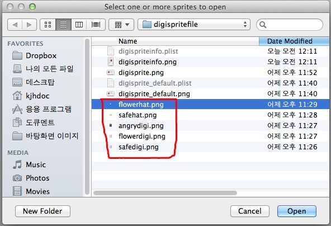Select angrydigi.png file
Image resolution: width=331 pixels, height=226 pixels.
click(210, 125)
